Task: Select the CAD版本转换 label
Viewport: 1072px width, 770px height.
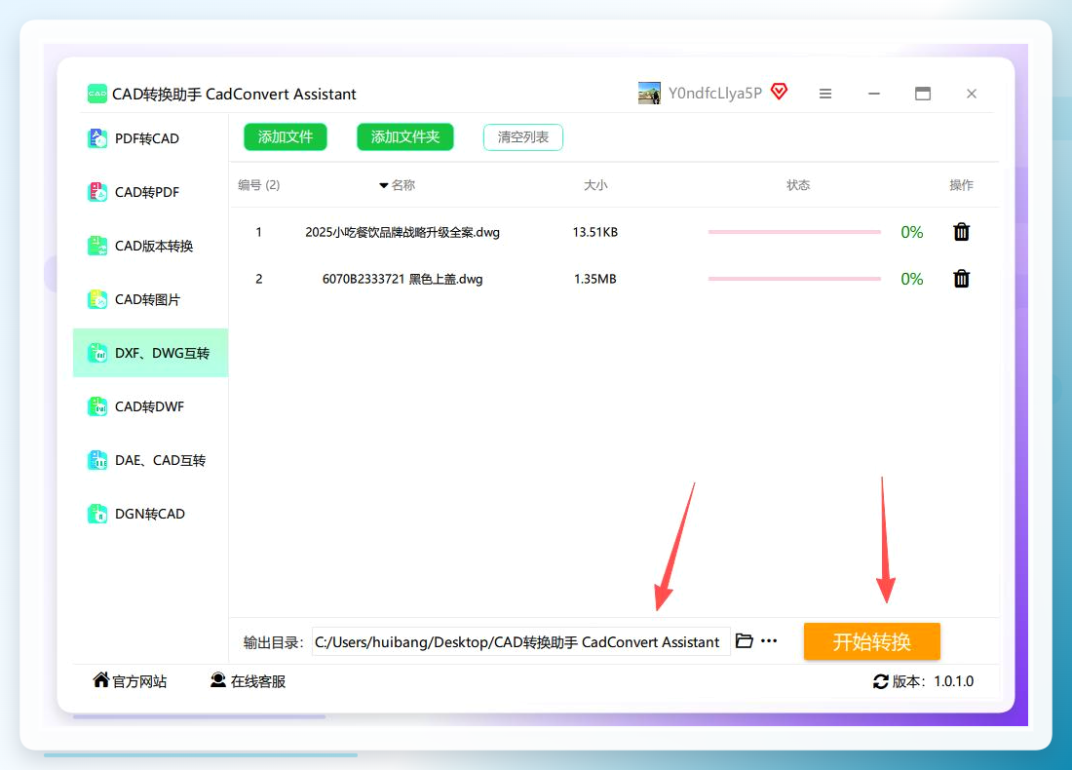Action: pos(154,246)
